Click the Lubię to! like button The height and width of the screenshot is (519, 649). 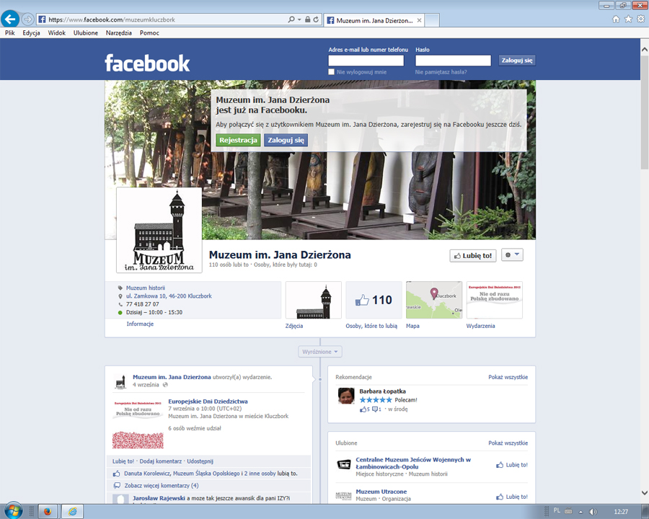tap(472, 256)
